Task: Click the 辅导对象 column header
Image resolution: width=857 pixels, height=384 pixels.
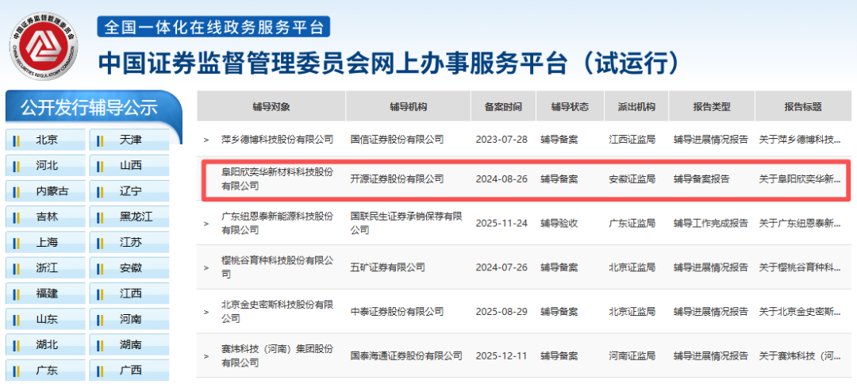Action: click(x=271, y=107)
